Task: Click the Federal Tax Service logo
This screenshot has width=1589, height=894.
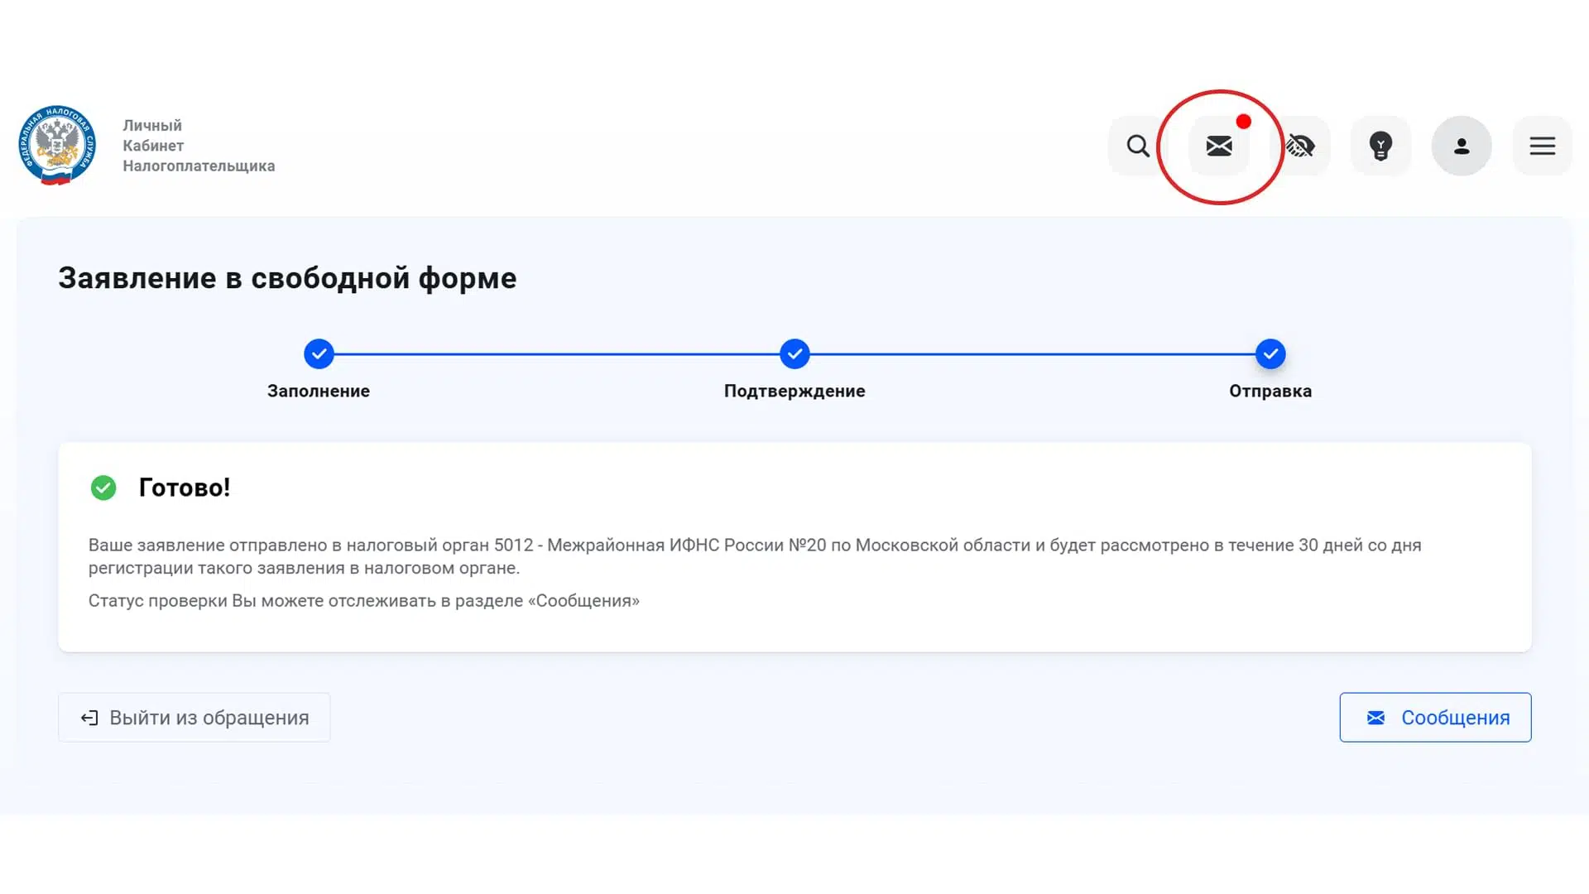Action: tap(57, 145)
